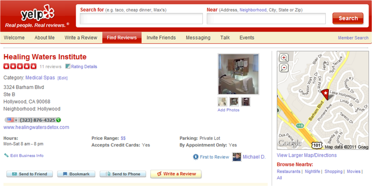Click Michael D.'s profile avatar
The width and height of the screenshot is (372, 186).
tap(237, 157)
